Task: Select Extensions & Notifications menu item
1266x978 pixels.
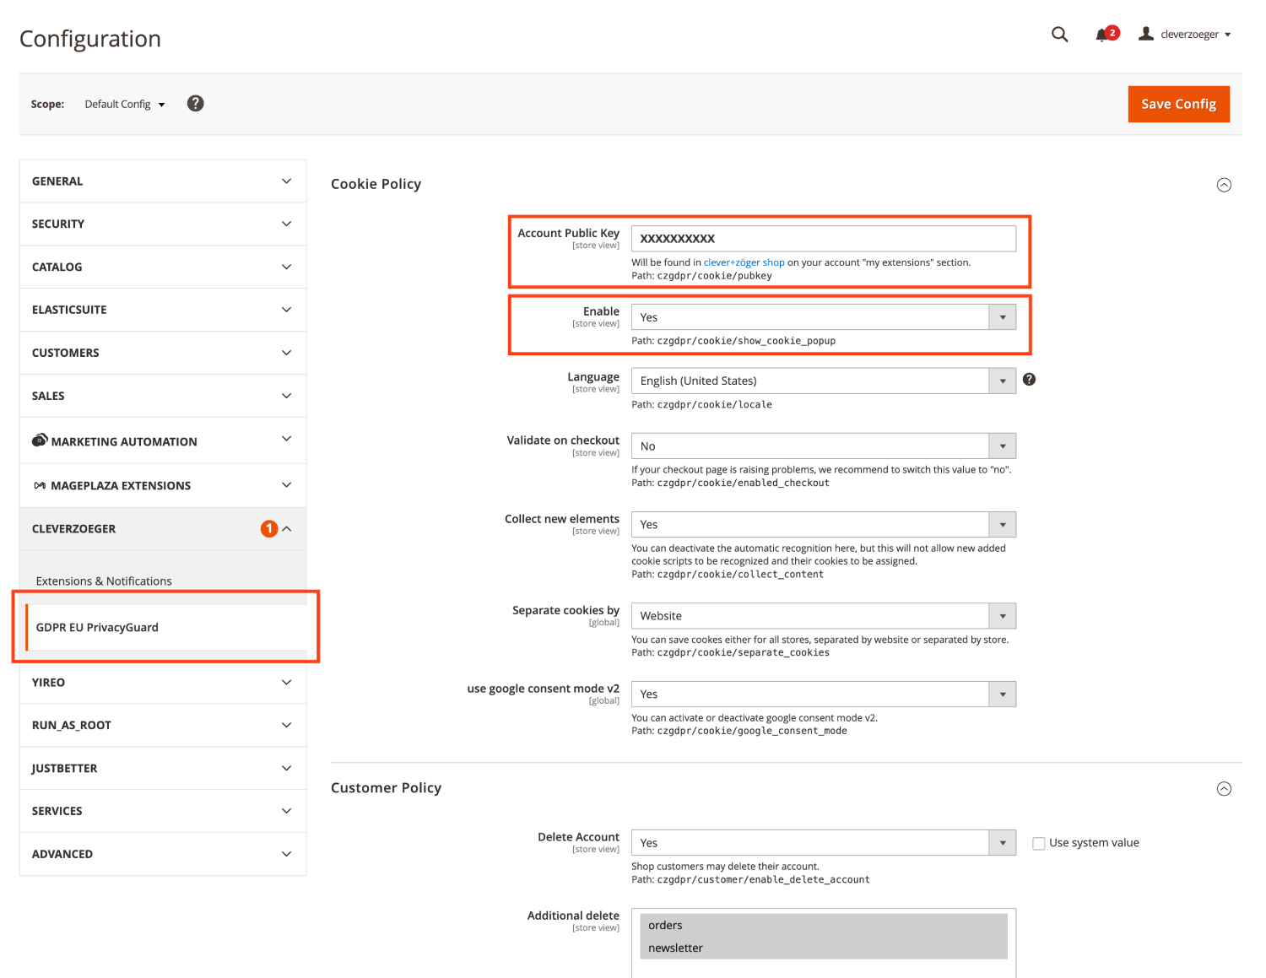Action: click(x=104, y=581)
